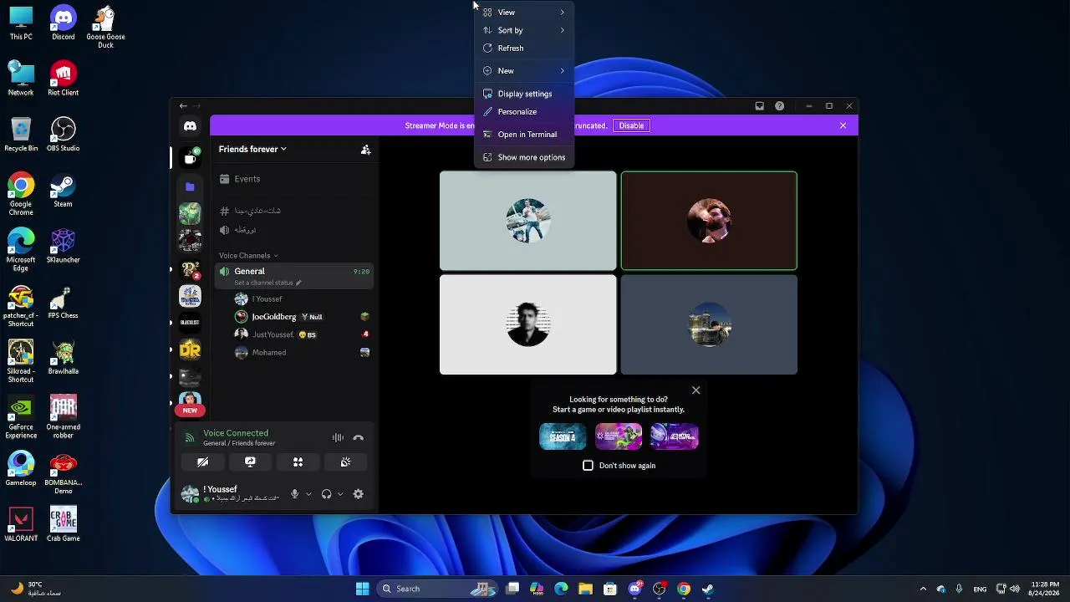Screen dimensions: 1070x602
Task: Edit channel status pencil icon
Action: point(298,283)
